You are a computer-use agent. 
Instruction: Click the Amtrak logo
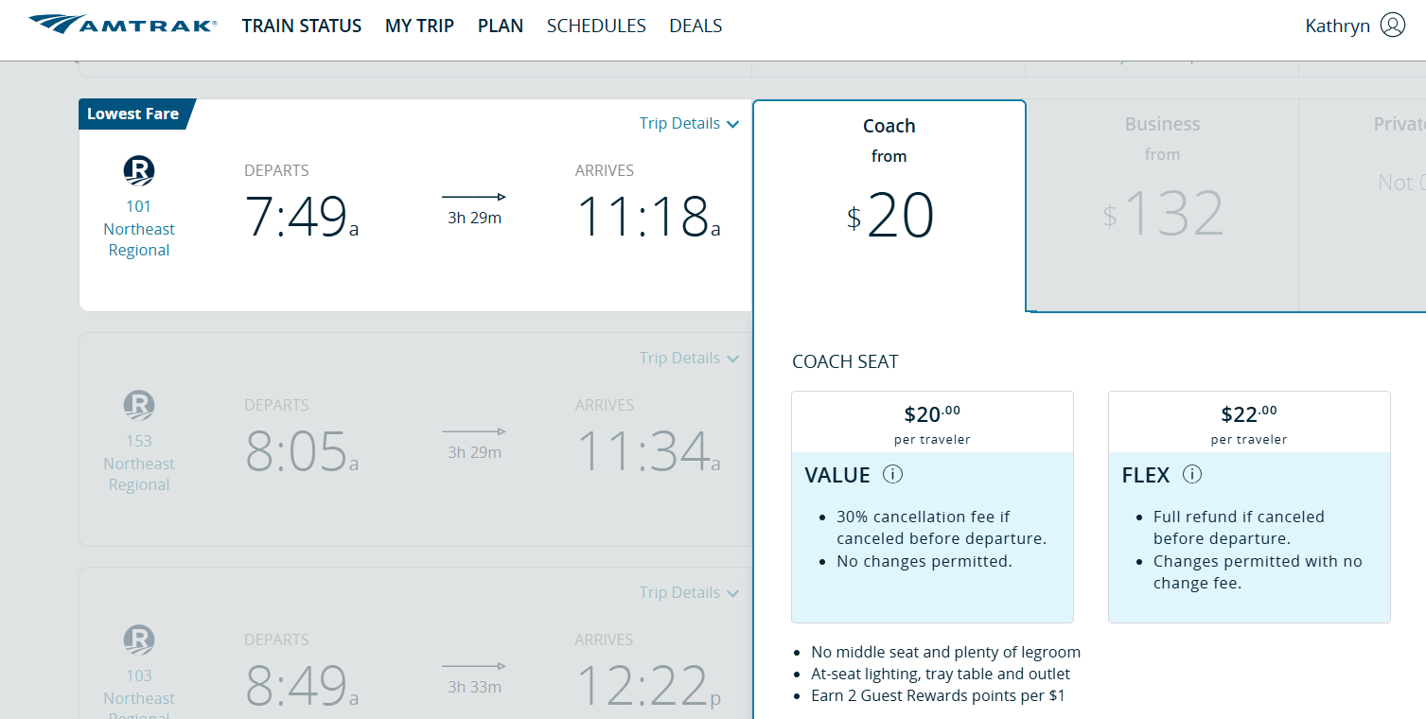[123, 25]
